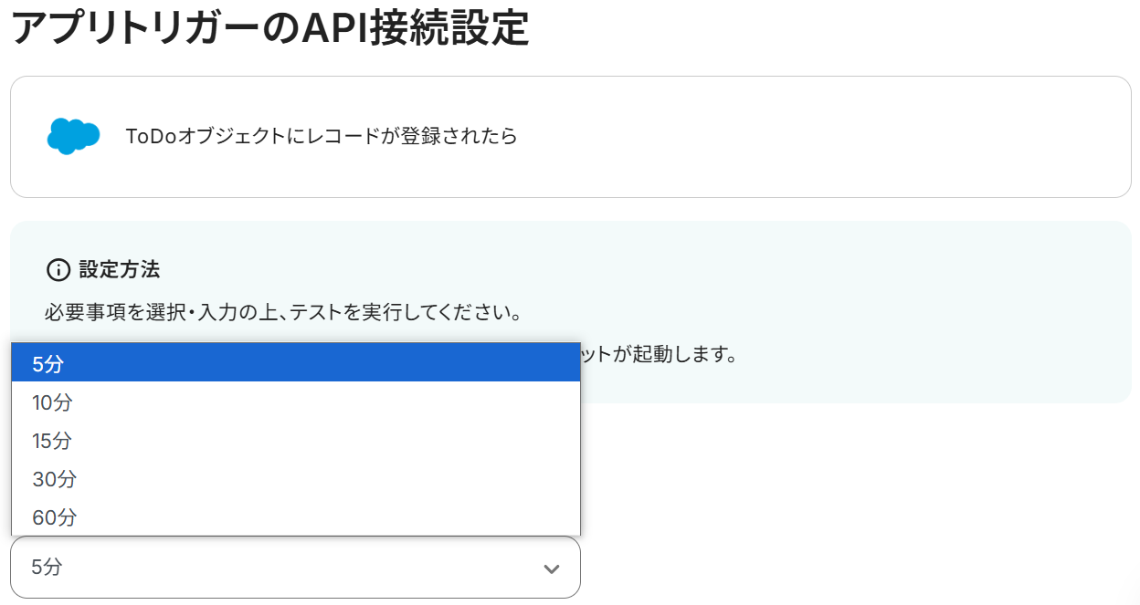Click the info icon beside 設定方法
The height and width of the screenshot is (605, 1140).
(58, 270)
